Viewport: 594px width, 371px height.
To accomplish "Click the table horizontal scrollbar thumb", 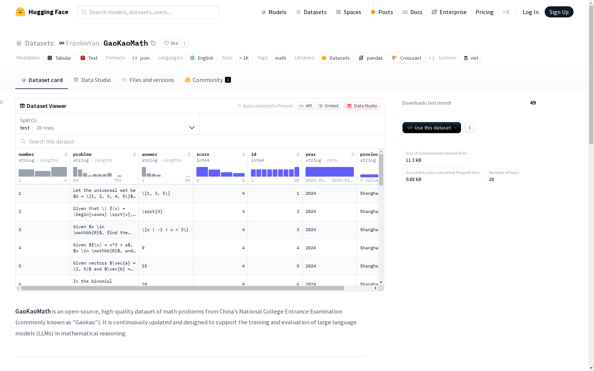I will tap(182, 288).
